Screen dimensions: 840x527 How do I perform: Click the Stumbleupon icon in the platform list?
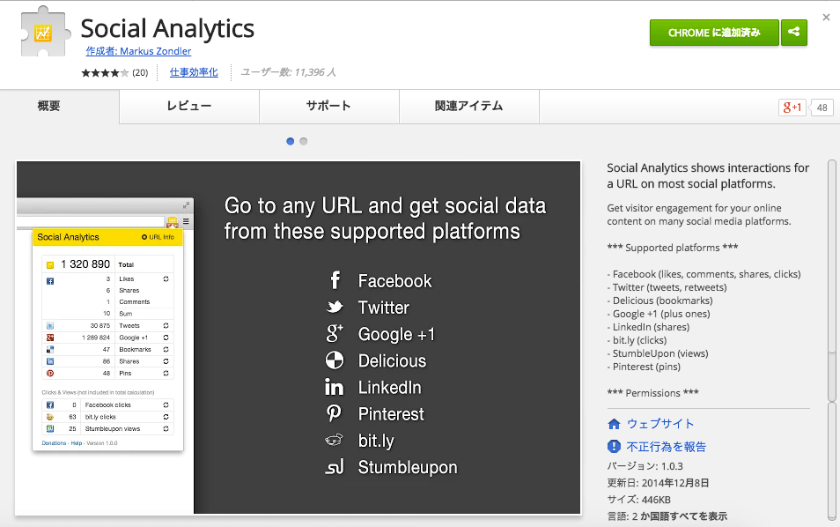click(335, 467)
